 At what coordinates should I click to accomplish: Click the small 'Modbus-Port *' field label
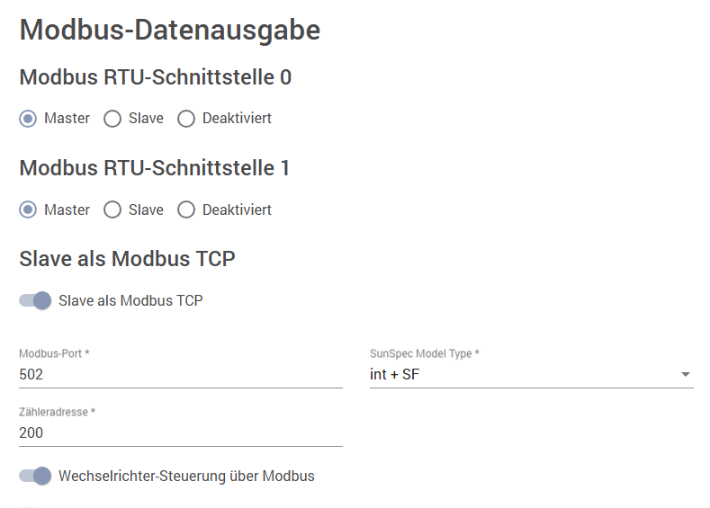click(x=54, y=354)
